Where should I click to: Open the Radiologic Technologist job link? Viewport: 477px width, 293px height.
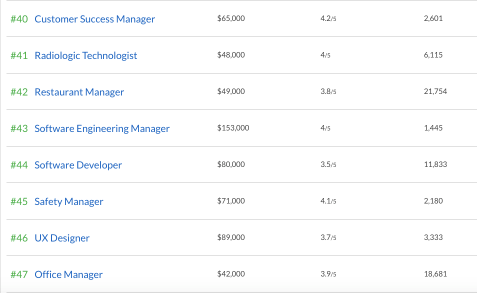point(85,55)
